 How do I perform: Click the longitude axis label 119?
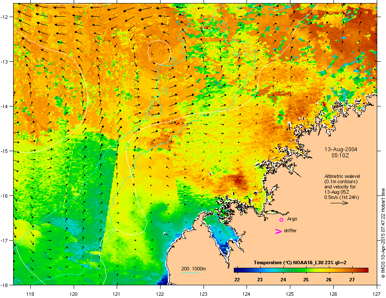pyautogui.click(x=30, y=294)
